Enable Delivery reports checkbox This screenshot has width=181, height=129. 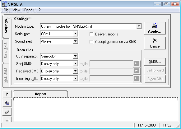[x=91, y=34]
